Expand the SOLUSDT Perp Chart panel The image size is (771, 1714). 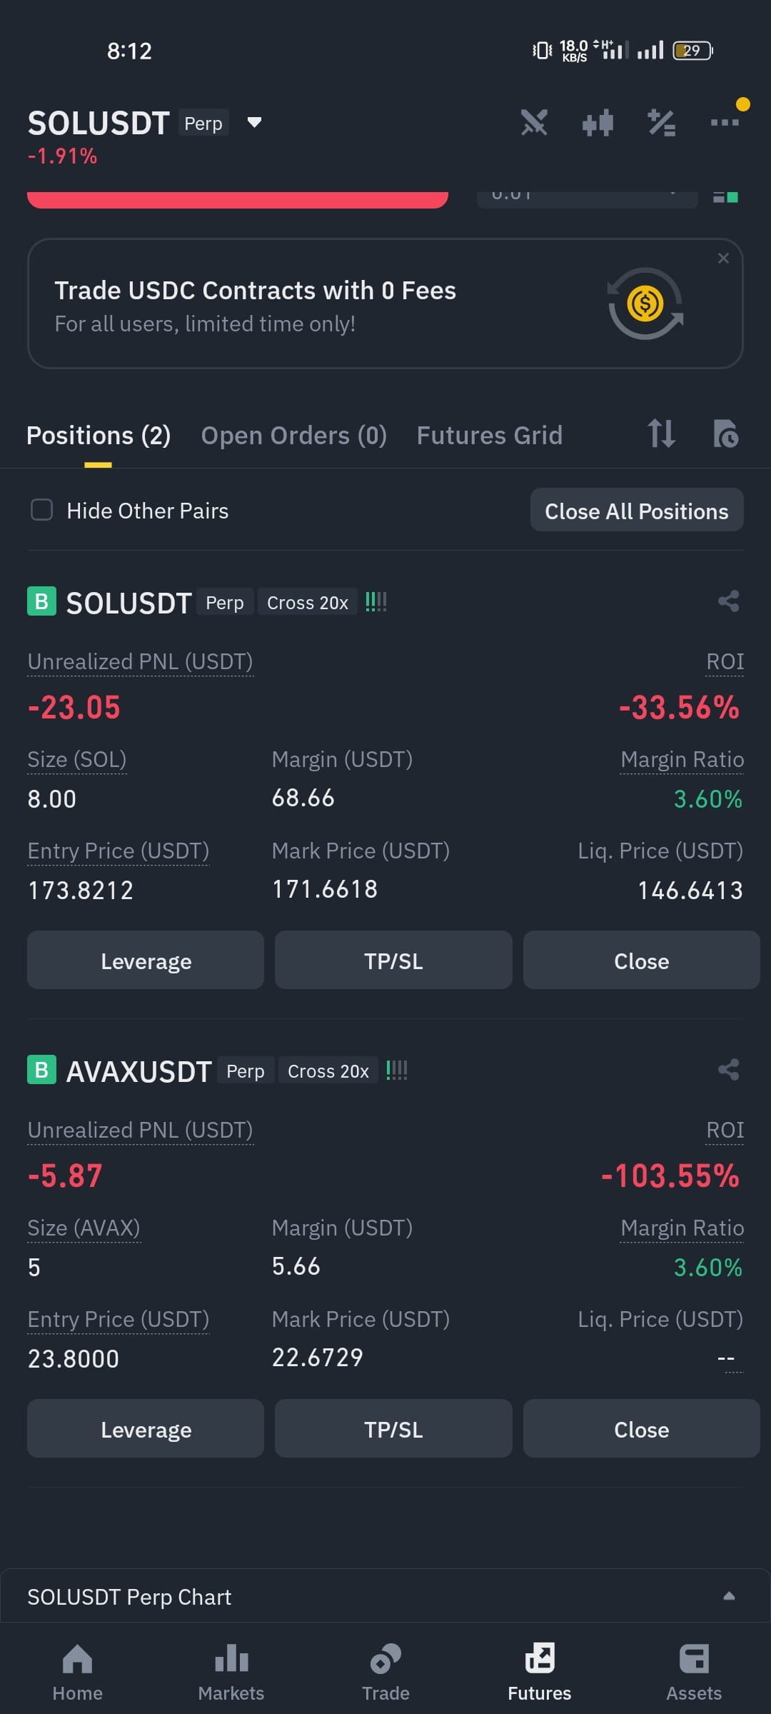[x=729, y=1596]
